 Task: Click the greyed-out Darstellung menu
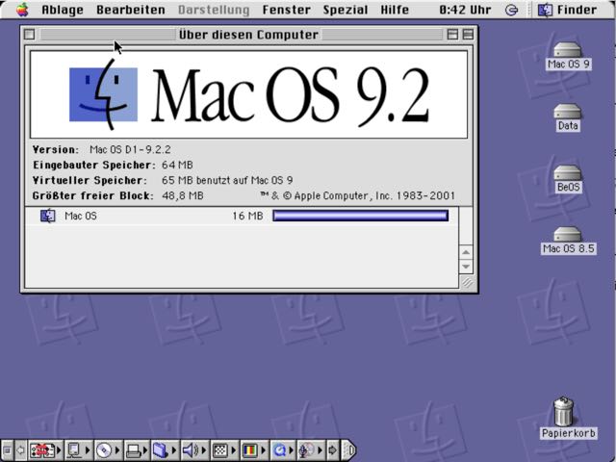214,10
